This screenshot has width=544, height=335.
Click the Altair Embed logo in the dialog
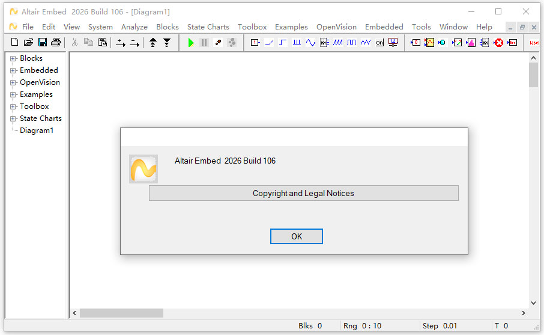[144, 169]
